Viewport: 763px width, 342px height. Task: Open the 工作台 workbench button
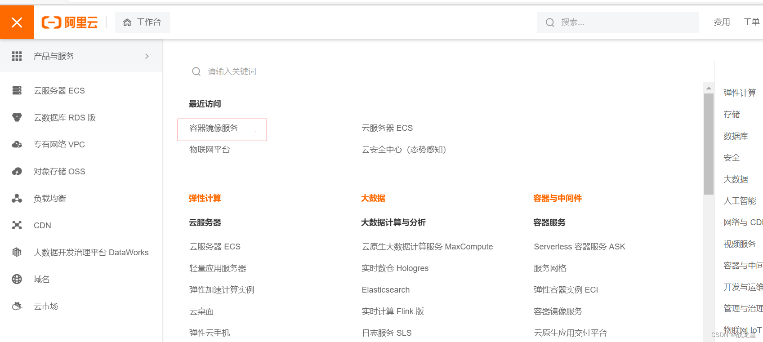tap(142, 22)
